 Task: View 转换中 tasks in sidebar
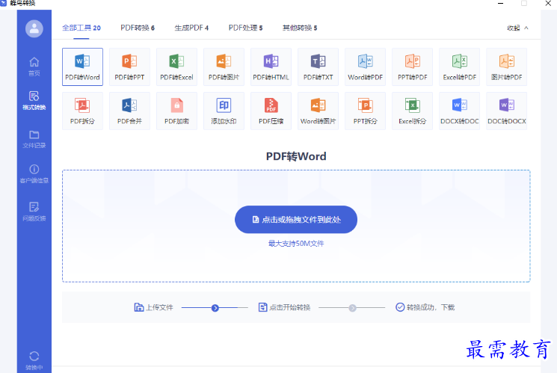pyautogui.click(x=34, y=360)
